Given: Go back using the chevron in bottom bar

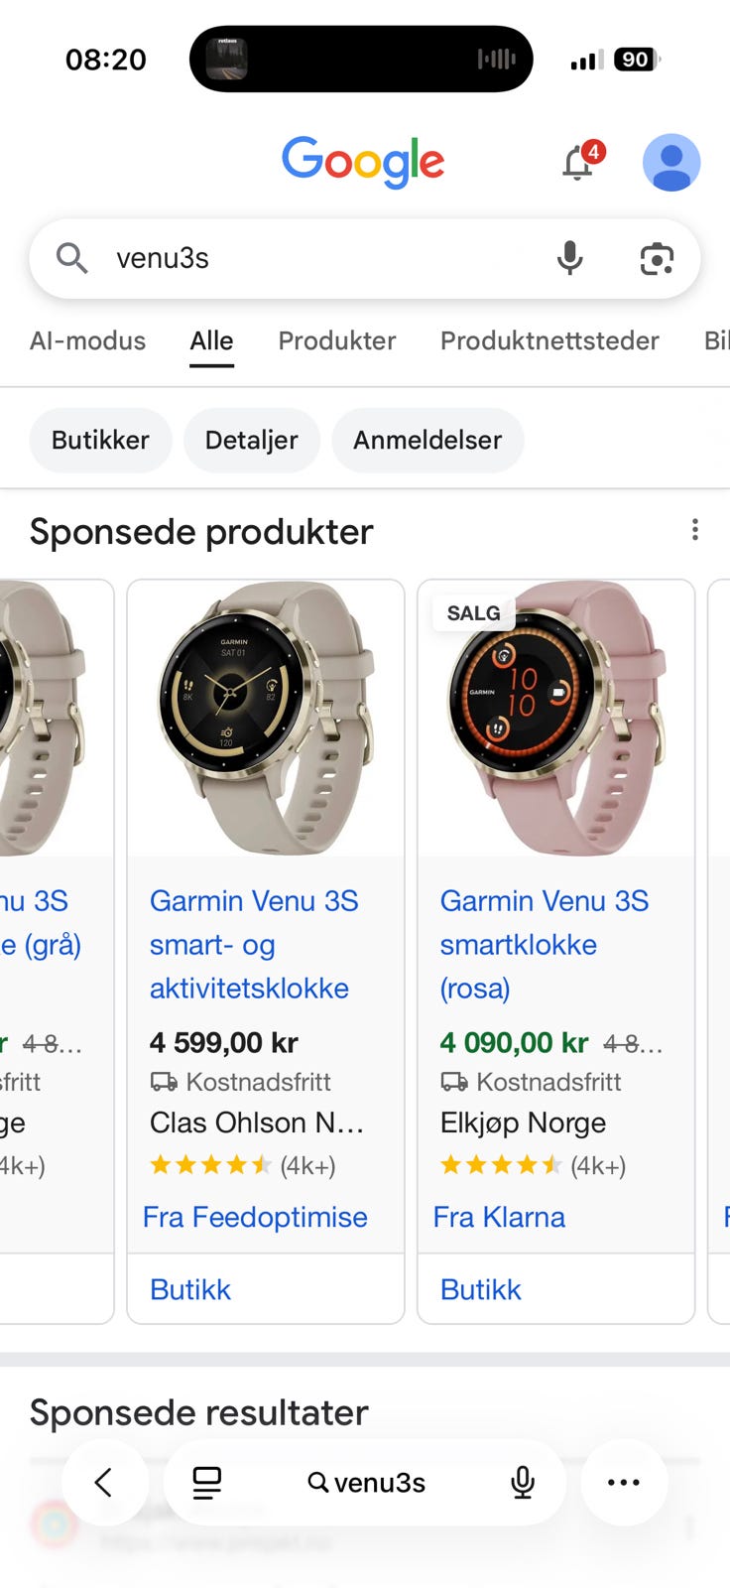Looking at the screenshot, I should pyautogui.click(x=106, y=1482).
